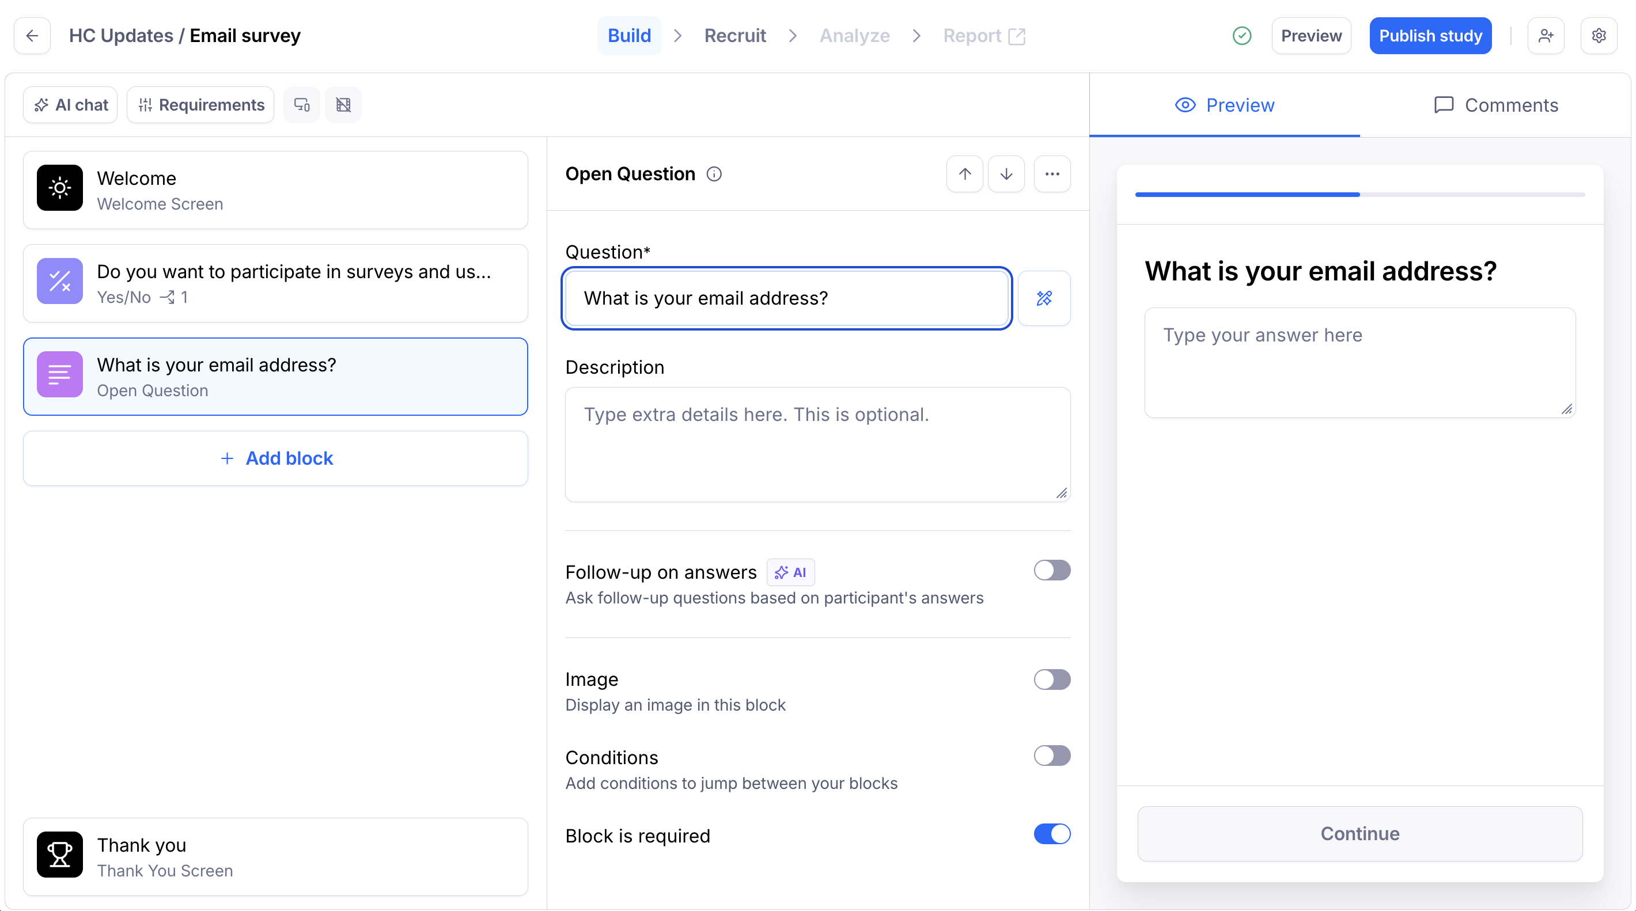
Task: Click the layout toggle icon beside Requirements
Action: click(343, 105)
